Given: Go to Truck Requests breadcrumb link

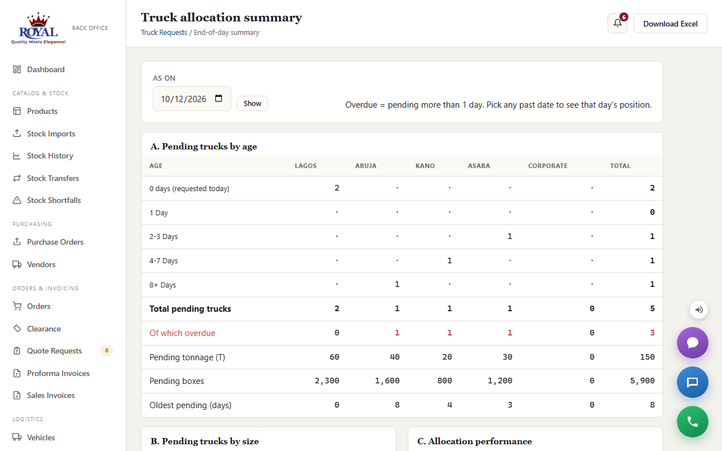Looking at the screenshot, I should click(164, 33).
